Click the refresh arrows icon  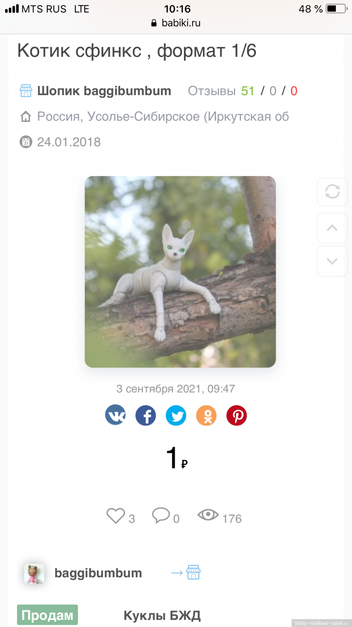(332, 192)
